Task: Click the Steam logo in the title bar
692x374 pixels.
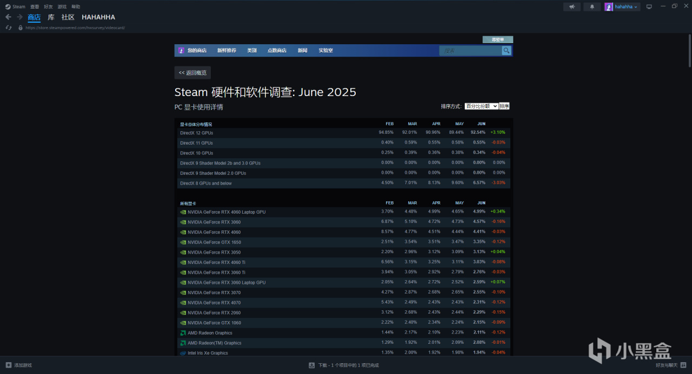Action: click(8, 6)
